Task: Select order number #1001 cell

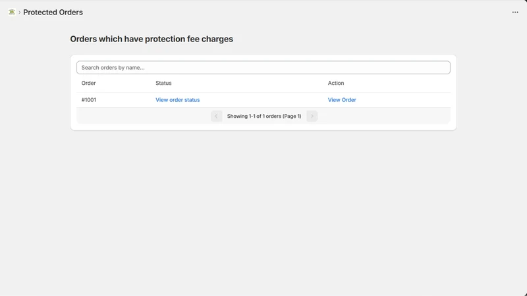Action: click(89, 100)
